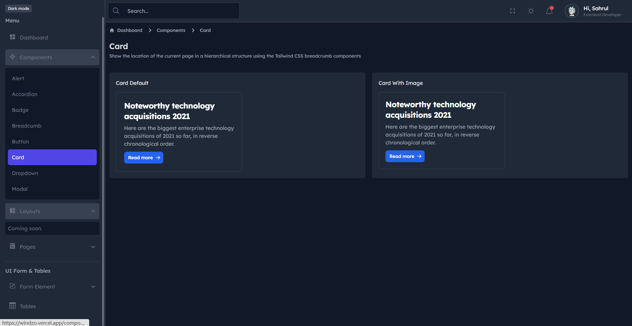Click the user avatar picture
The height and width of the screenshot is (326, 632).
[x=572, y=11]
